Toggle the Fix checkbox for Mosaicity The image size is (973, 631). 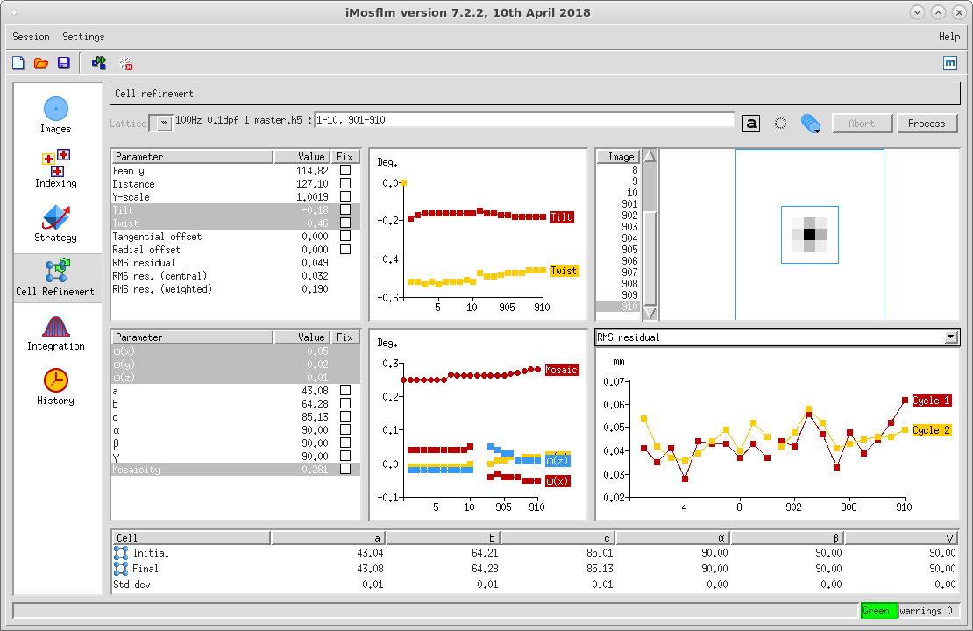click(345, 470)
